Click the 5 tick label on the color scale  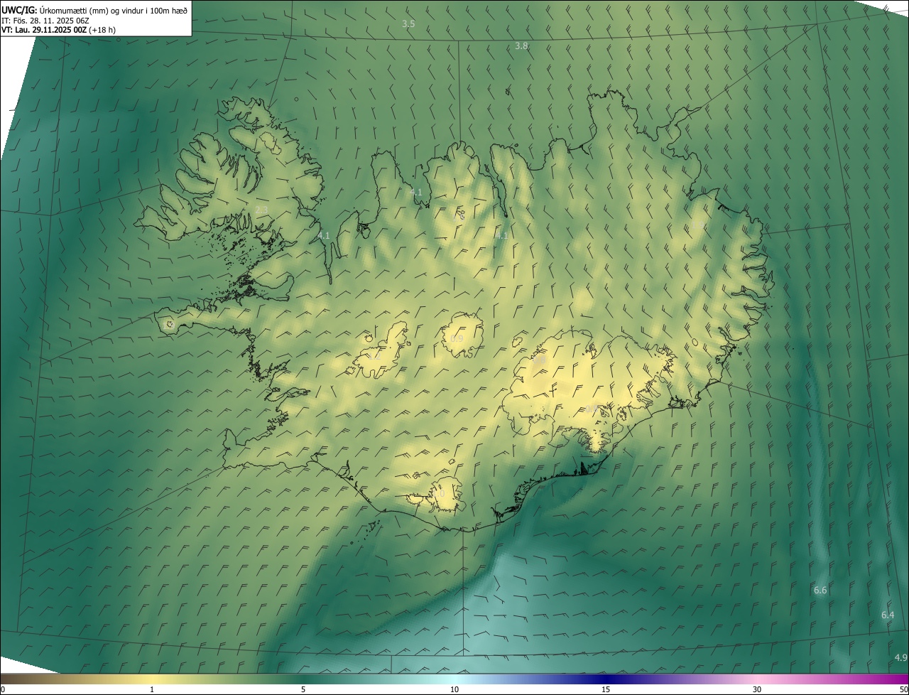pos(303,689)
